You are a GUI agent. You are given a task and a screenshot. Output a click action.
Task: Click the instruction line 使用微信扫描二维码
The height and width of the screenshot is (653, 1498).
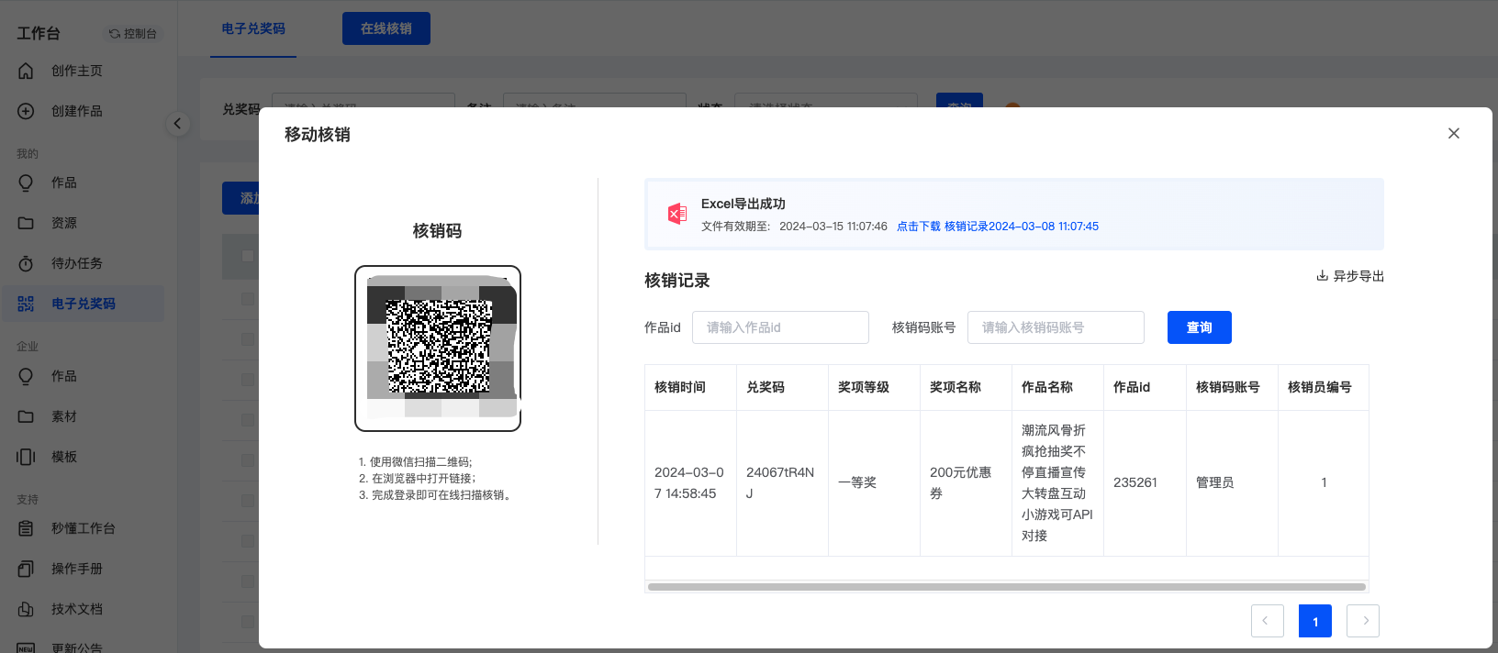[x=415, y=462]
